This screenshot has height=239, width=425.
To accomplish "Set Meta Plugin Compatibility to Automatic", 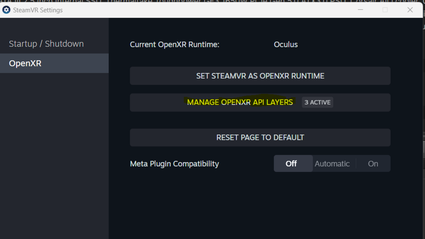I will [332, 164].
